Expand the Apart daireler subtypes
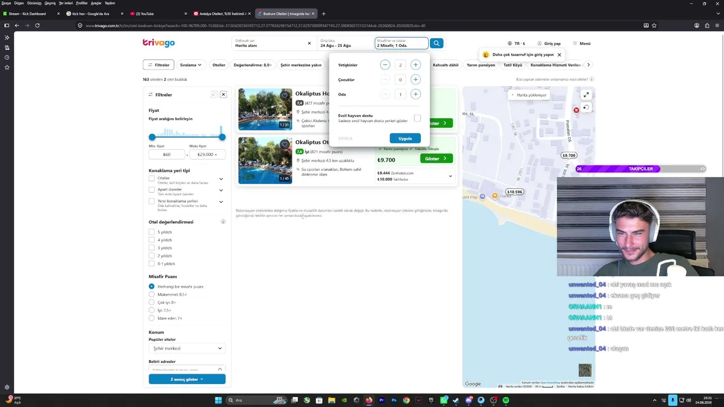The height and width of the screenshot is (407, 724). (x=221, y=190)
